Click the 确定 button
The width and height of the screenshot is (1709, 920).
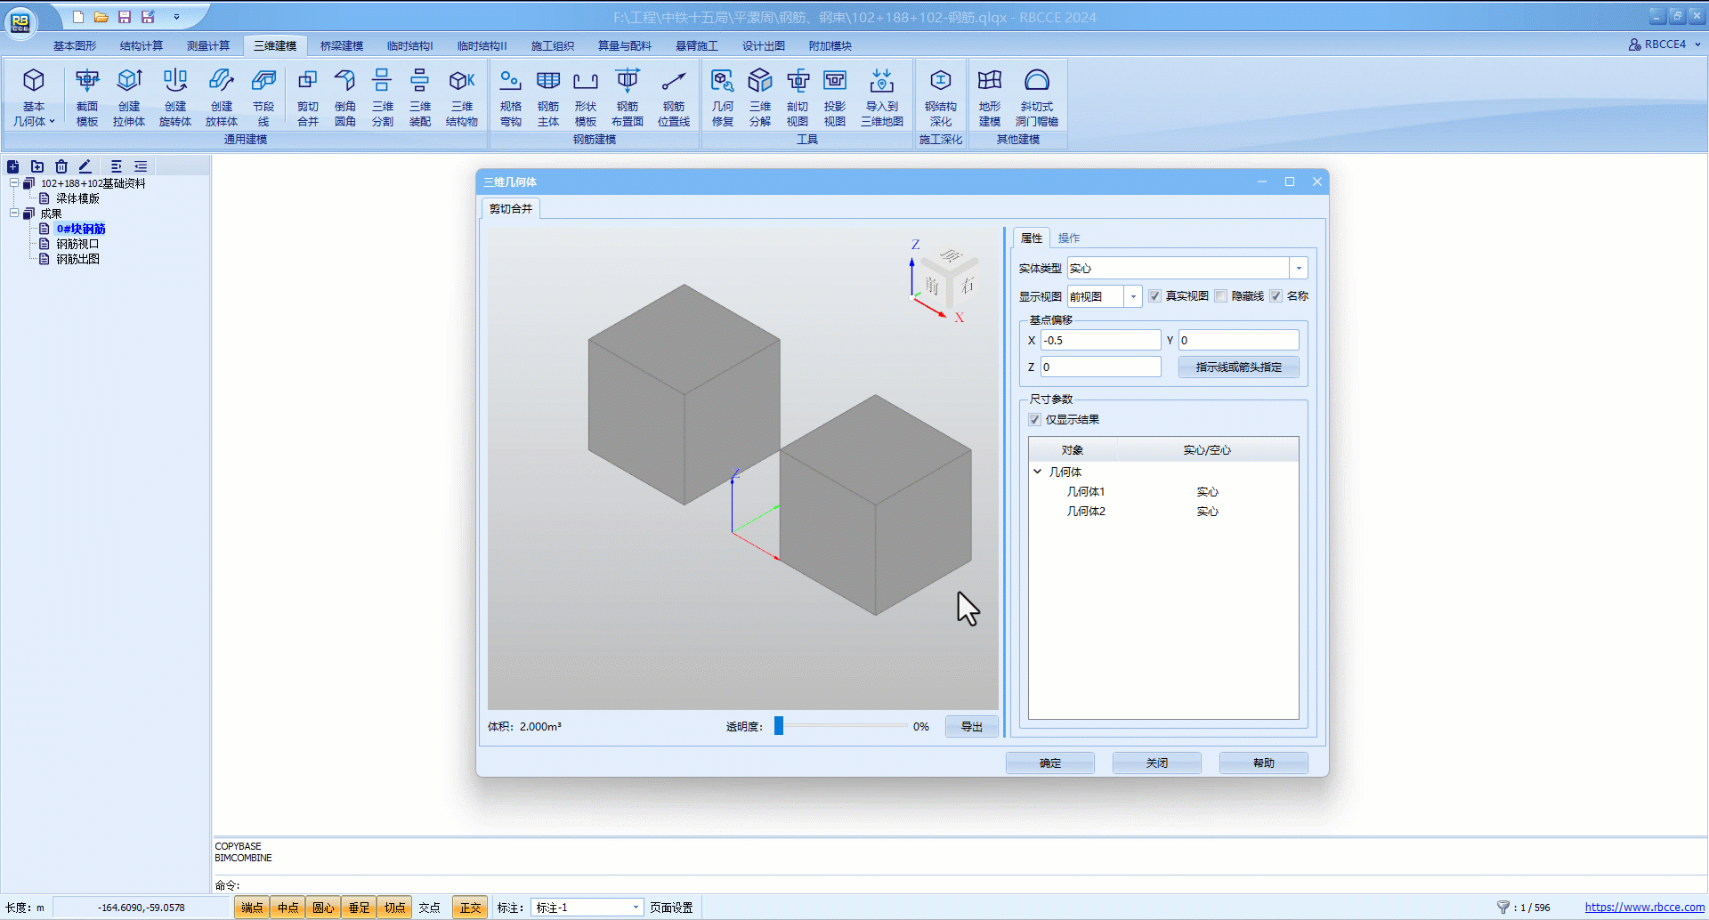1049,763
